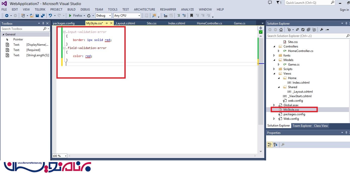
Task: Expand the fonts folder in Solution Explorer
Action: point(274,55)
